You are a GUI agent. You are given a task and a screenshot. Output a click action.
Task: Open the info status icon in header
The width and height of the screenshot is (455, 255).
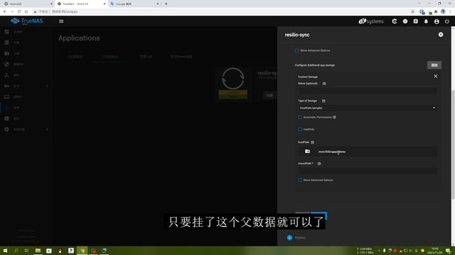(405, 21)
